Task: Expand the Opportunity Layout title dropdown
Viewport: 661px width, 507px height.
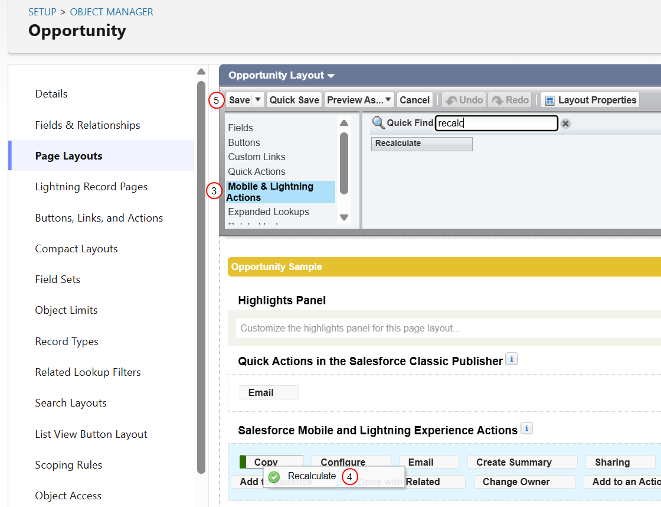Action: tap(331, 76)
